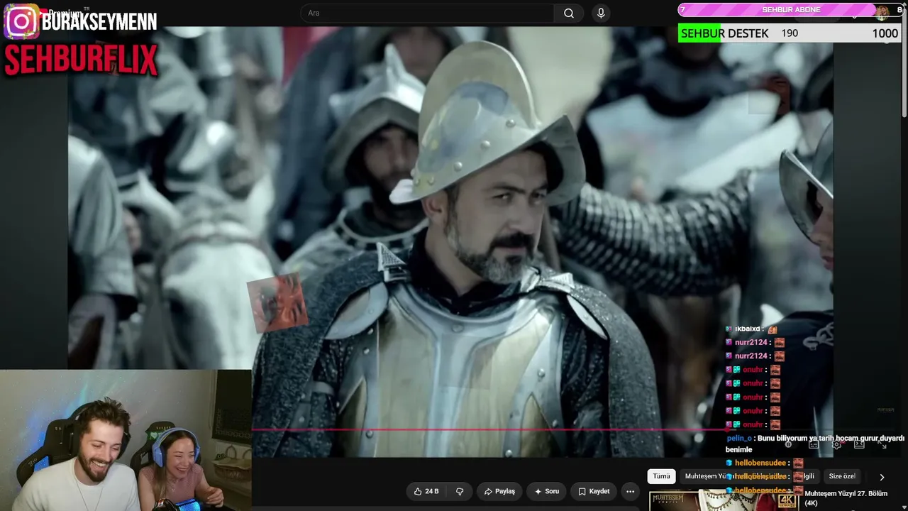The height and width of the screenshot is (511, 908).
Task: Open 'Muhteşem Yüzyıl 27. Bölüm' recommended video thumbnail
Action: [x=724, y=500]
